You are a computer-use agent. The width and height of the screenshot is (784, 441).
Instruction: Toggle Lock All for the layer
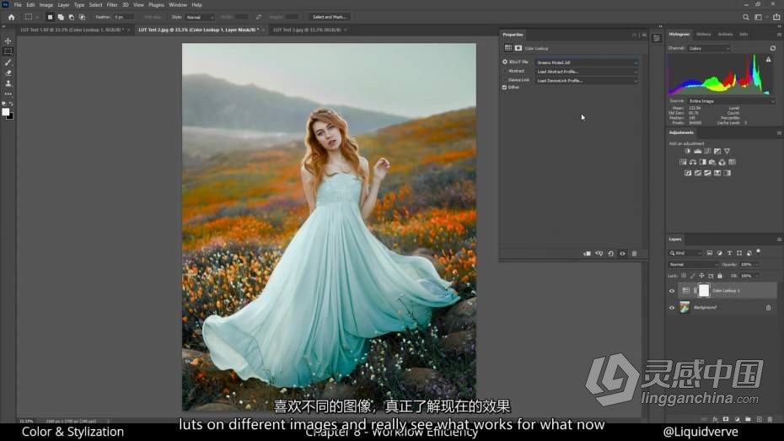point(720,276)
